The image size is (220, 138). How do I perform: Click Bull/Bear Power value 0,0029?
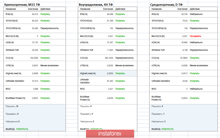(x=110, y=98)
